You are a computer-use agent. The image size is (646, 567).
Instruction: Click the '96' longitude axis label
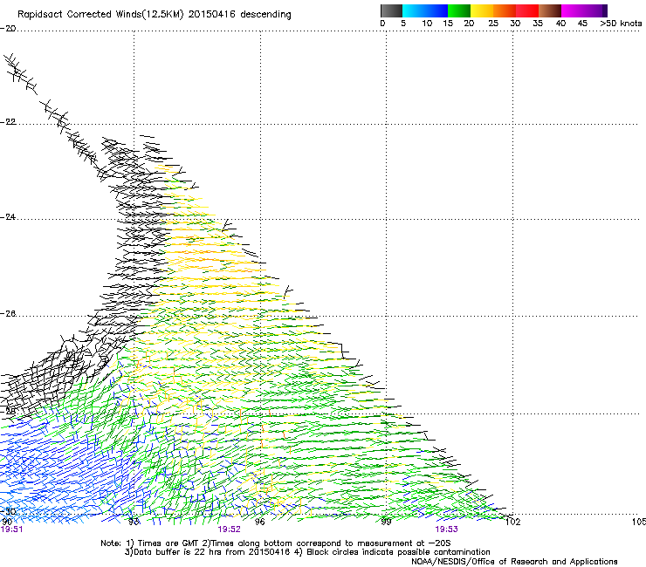tap(260, 522)
